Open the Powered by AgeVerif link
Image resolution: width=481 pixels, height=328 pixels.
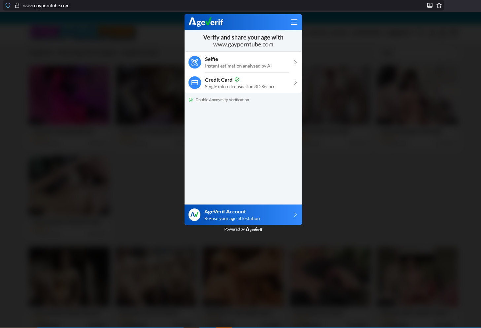pos(243,229)
